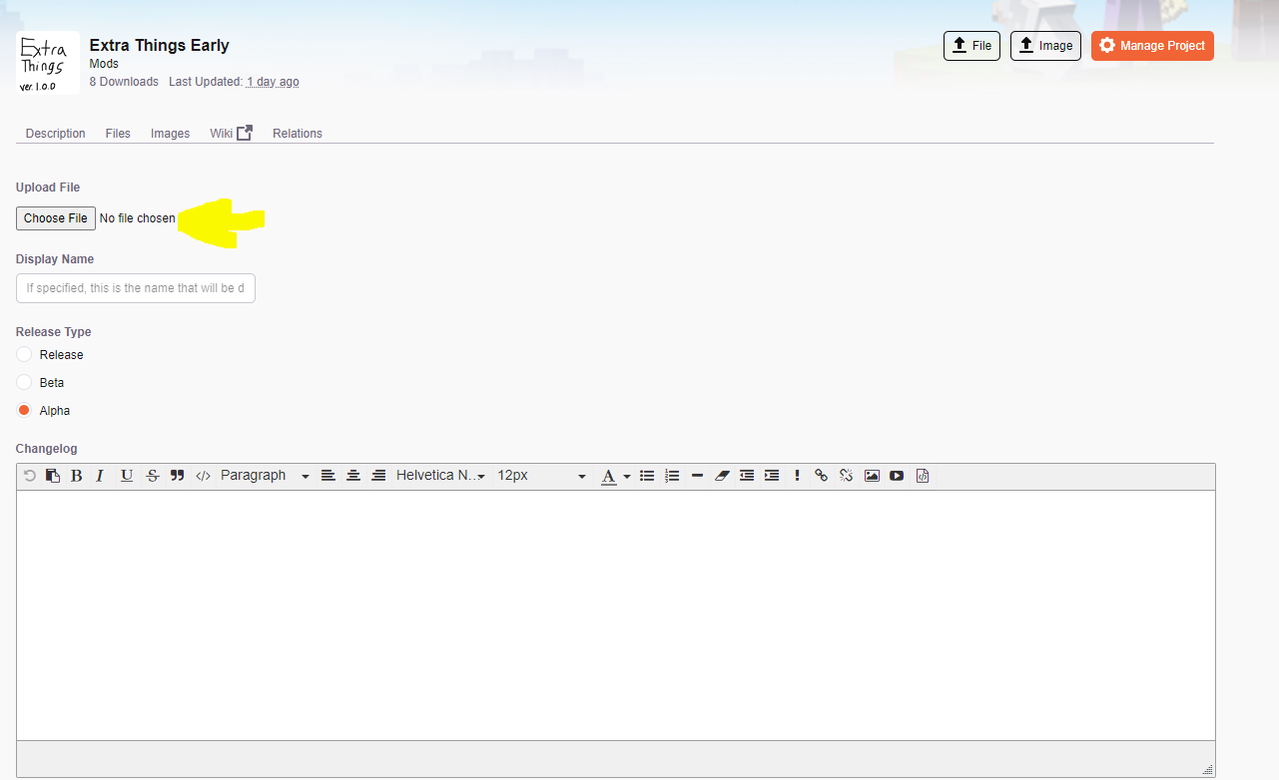Screen dimensions: 1279x780
Task: Expand the Helvetica font family dropdown
Action: (x=440, y=476)
